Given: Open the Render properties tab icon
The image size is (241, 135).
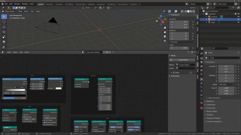Looking at the screenshot, I should [x=201, y=58].
